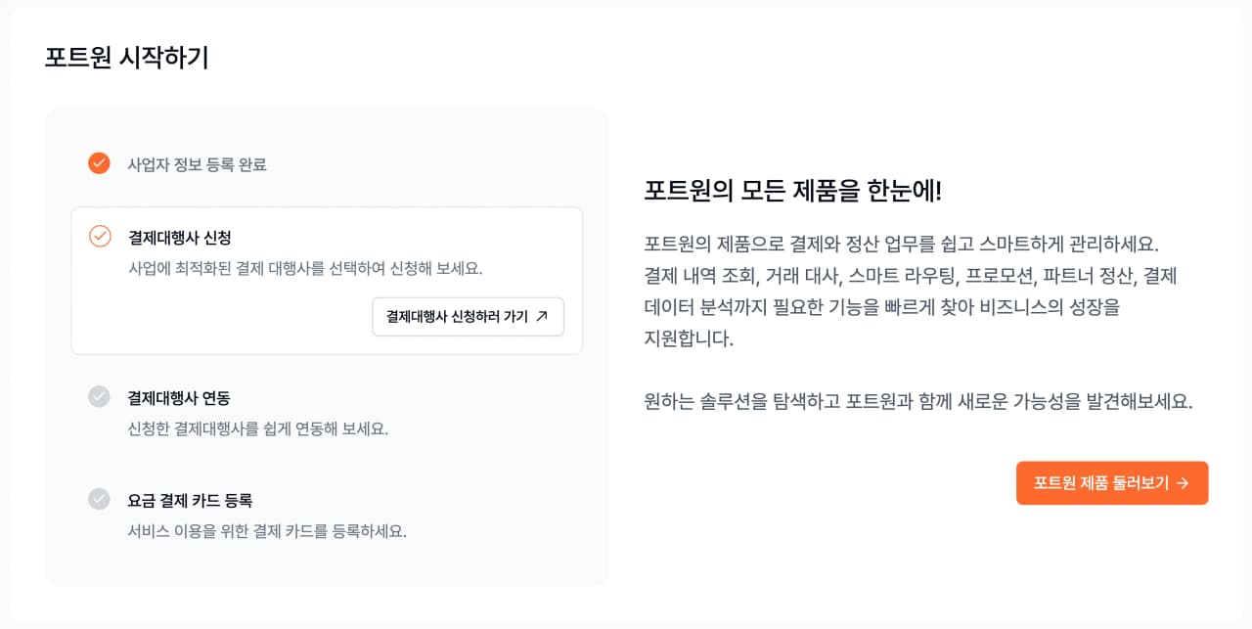Click the heading 포트원의 모든 제품을 한눈에!

(x=792, y=191)
